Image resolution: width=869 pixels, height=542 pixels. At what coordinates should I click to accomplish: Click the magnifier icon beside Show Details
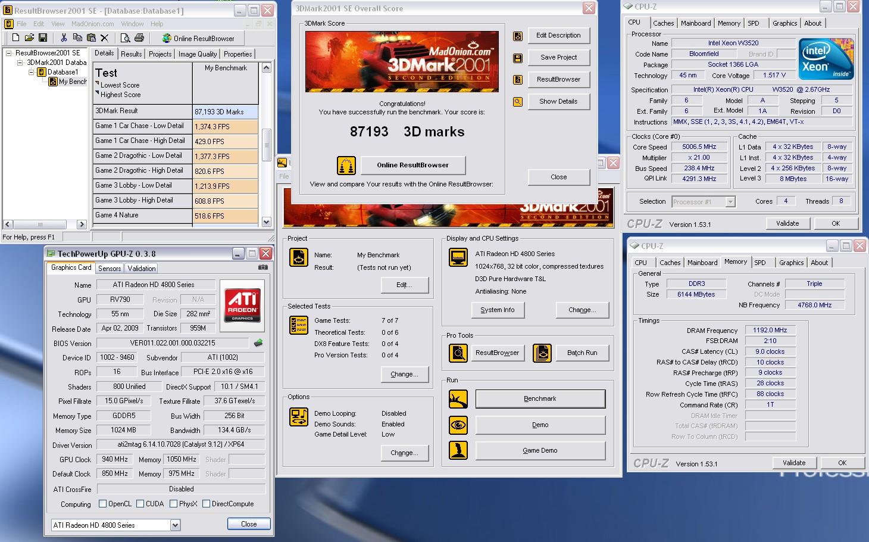[518, 102]
